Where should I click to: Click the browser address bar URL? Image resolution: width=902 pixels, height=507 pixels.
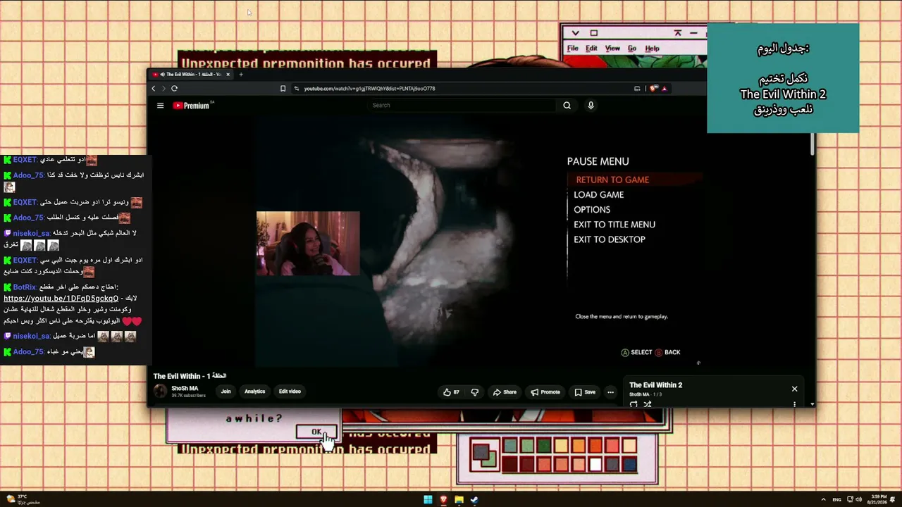(369, 89)
